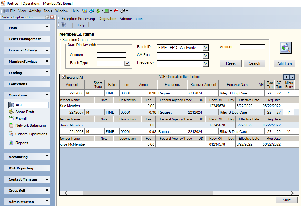Viewport: 301px width, 206px height.
Task: Open the AM Post dropdown
Action: [206, 56]
